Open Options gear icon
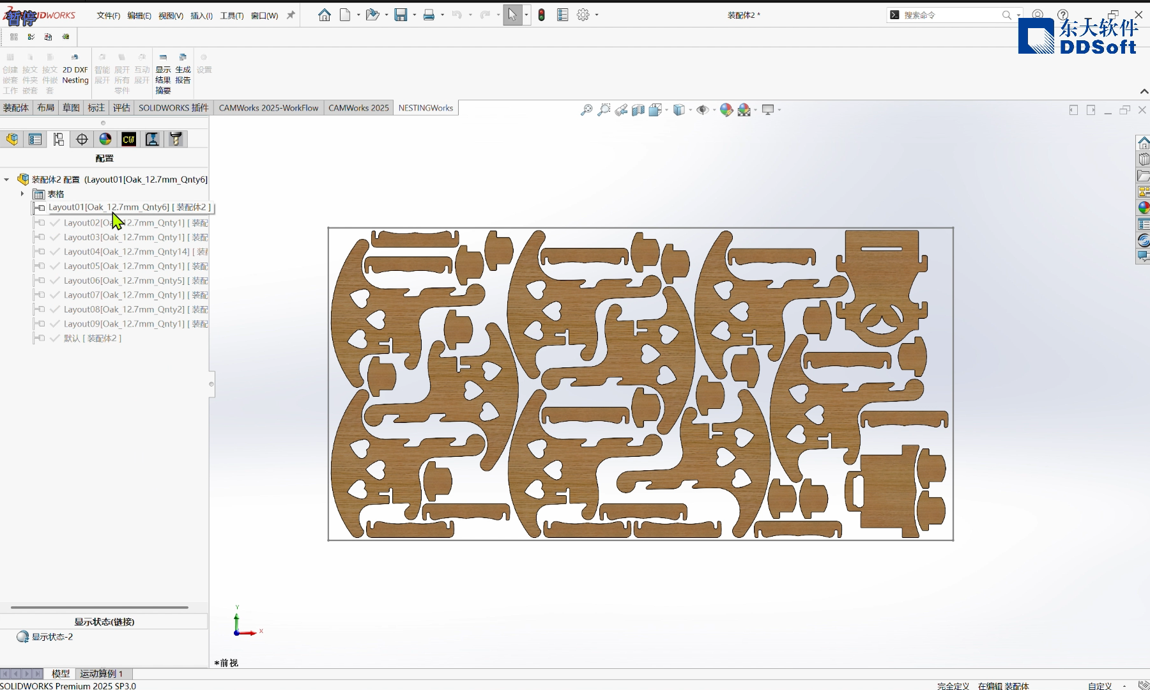Screen dimensions: 1150x690 pos(583,15)
